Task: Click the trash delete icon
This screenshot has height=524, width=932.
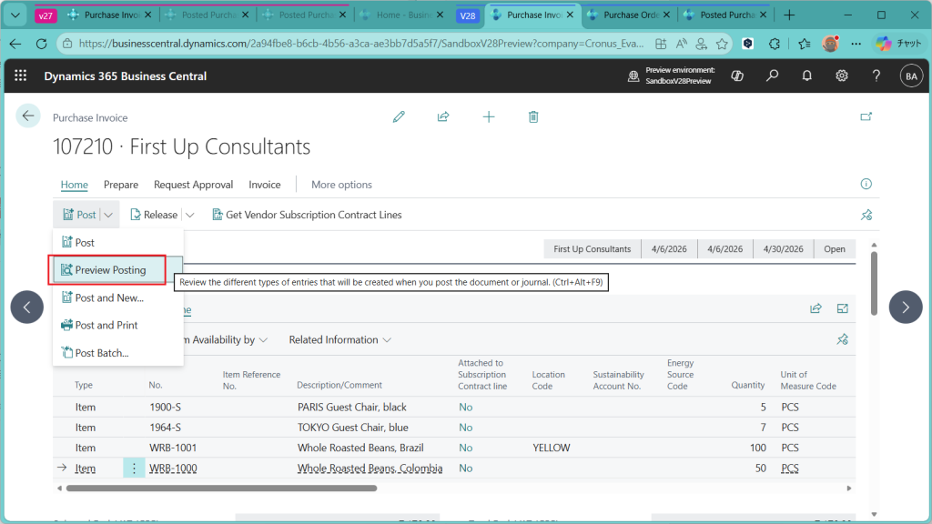Action: point(533,116)
